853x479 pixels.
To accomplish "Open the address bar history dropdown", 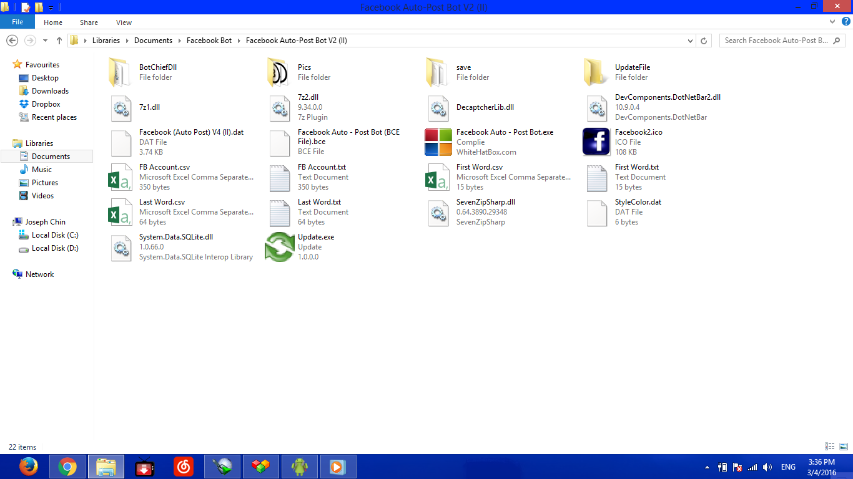I will (x=690, y=41).
